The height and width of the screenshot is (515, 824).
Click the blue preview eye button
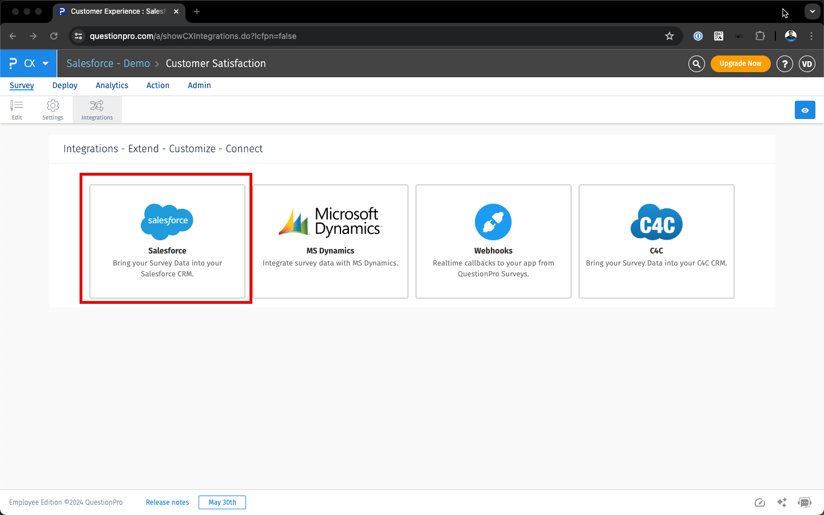pos(805,110)
